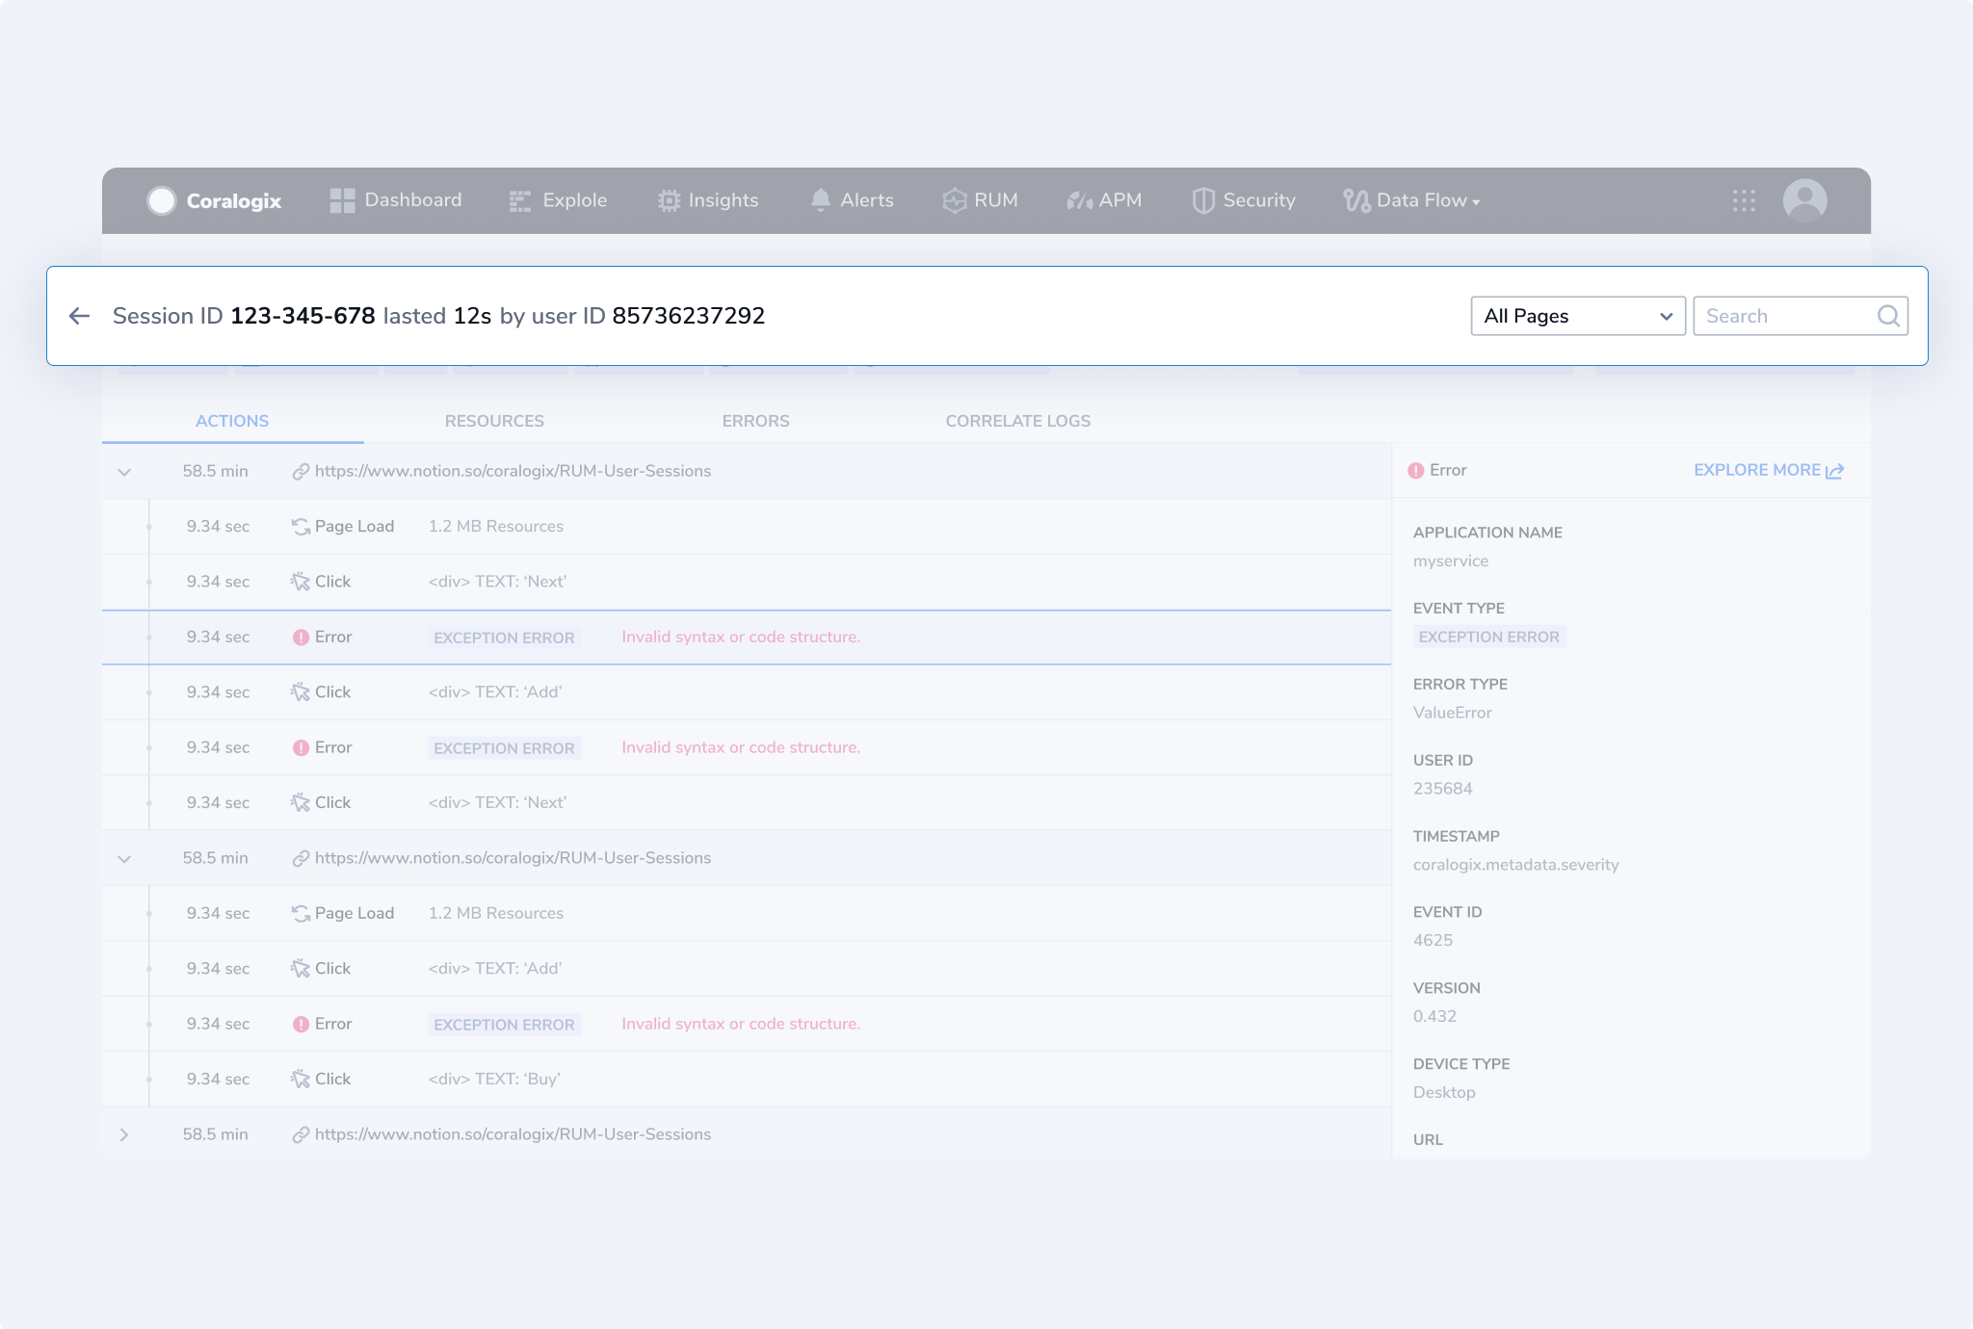Viewport: 1973px width, 1329px height.
Task: Switch to the Resources tab
Action: coord(494,421)
